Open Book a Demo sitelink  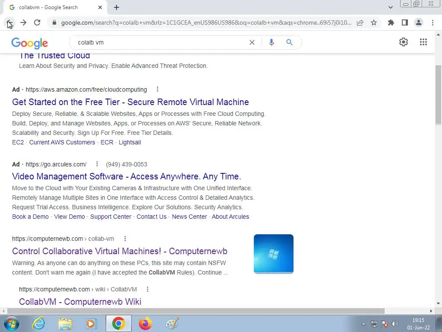(31, 217)
